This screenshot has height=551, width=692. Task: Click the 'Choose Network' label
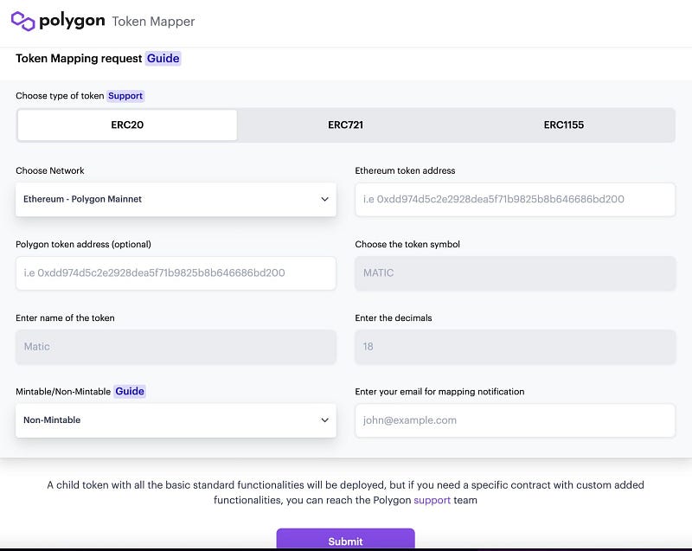coord(50,170)
